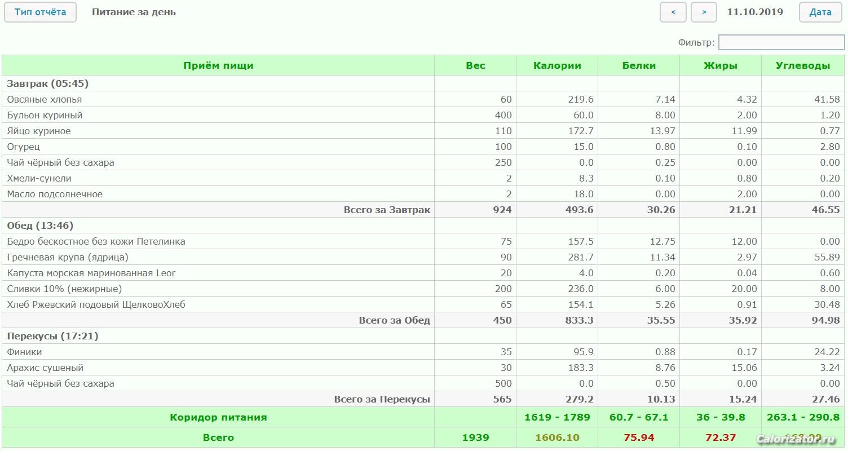Select the Огурец row
Screen dimensions: 848x451
tap(423, 147)
